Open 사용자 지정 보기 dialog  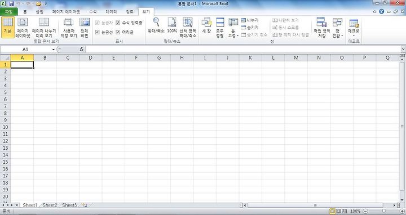point(69,27)
